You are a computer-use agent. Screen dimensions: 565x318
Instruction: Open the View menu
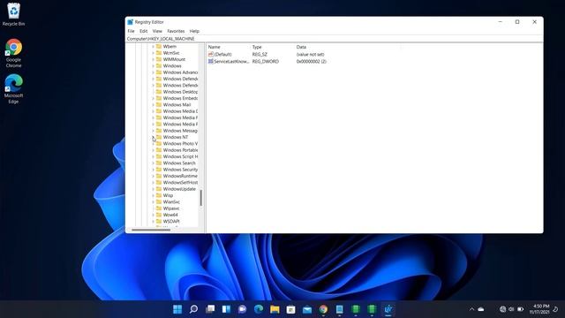[x=157, y=32]
